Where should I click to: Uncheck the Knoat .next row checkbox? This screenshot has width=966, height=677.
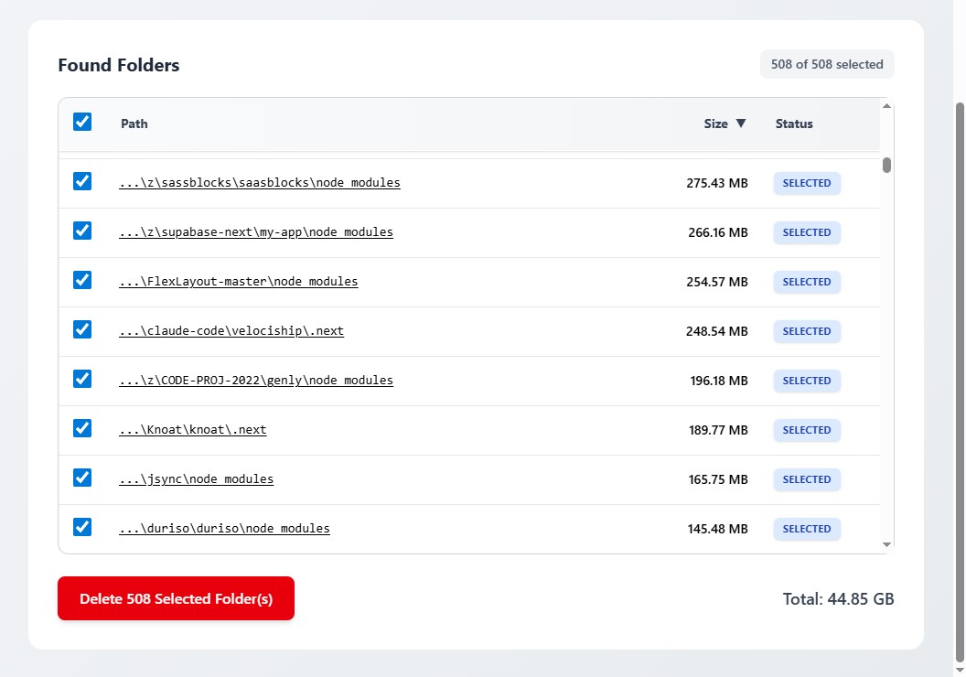[x=82, y=428]
